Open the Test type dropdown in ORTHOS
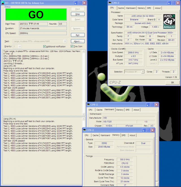Screen dimensions: 181x187 tap(65, 41)
